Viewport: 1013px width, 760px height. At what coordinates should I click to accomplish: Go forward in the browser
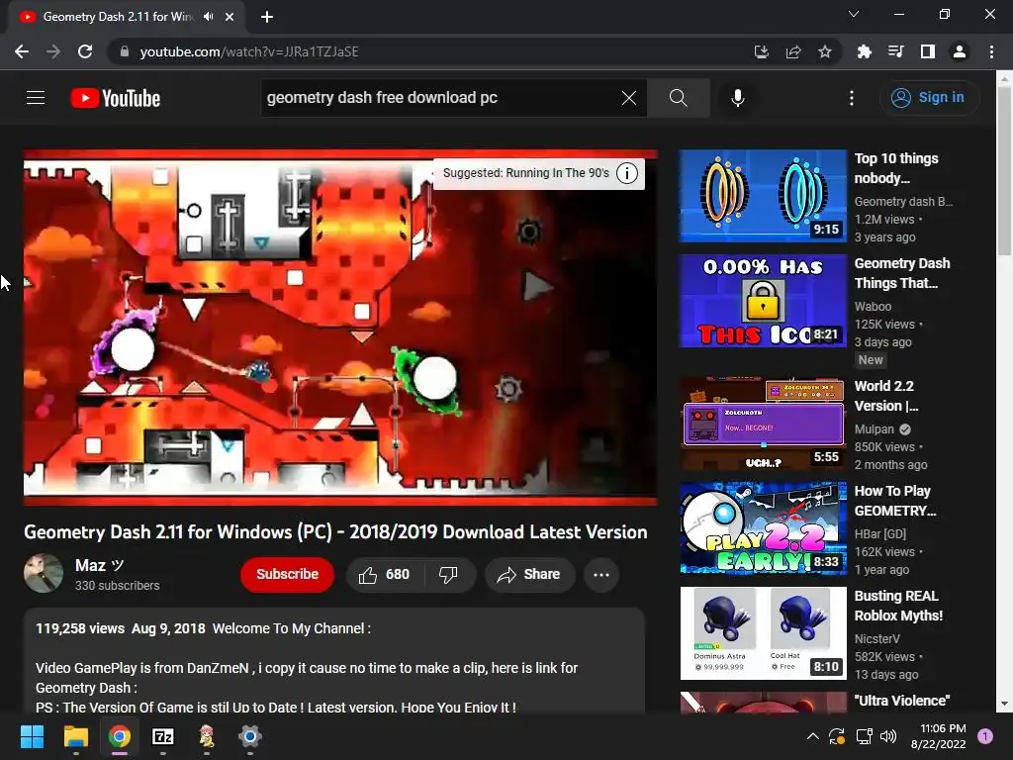pyautogui.click(x=53, y=51)
